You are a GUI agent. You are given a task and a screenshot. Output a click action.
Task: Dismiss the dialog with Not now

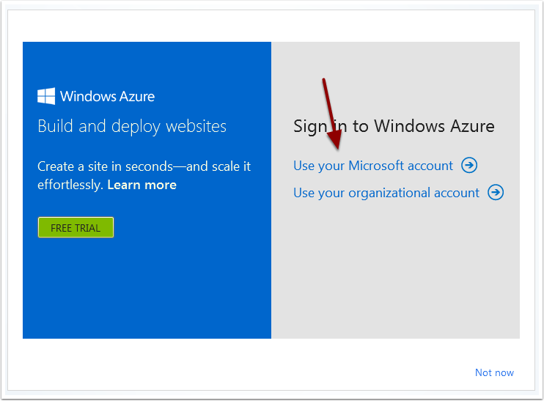(494, 372)
